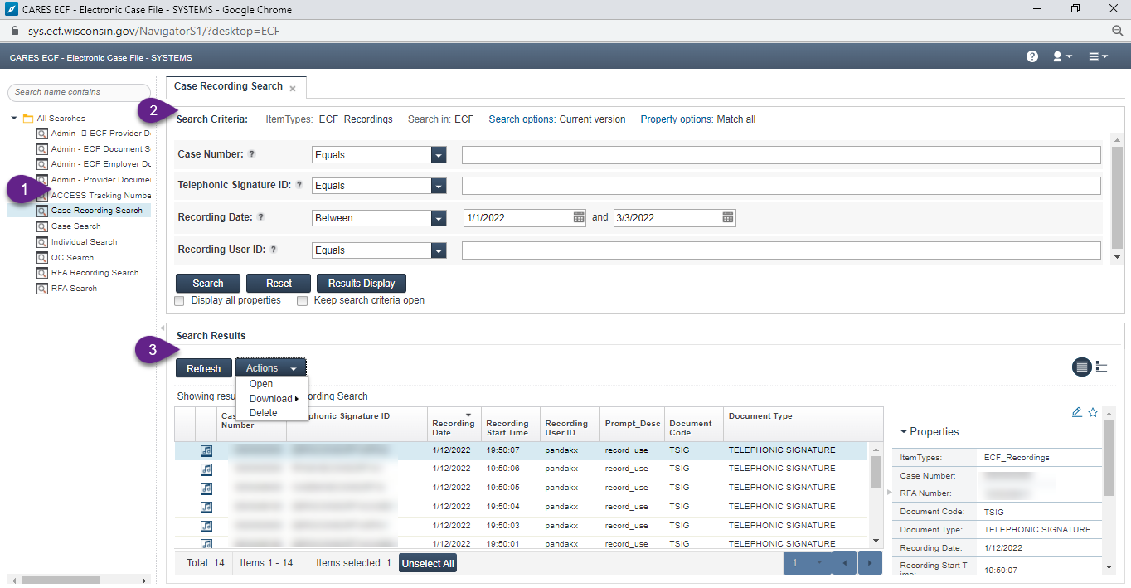The width and height of the screenshot is (1131, 588).
Task: Click Unselect All in the results footer
Action: 428,563
